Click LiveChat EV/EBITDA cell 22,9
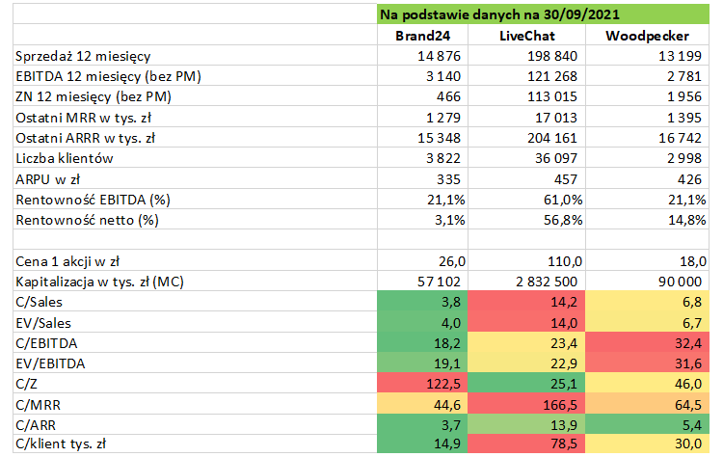Screen dimensions: 723x457 pos(526,363)
